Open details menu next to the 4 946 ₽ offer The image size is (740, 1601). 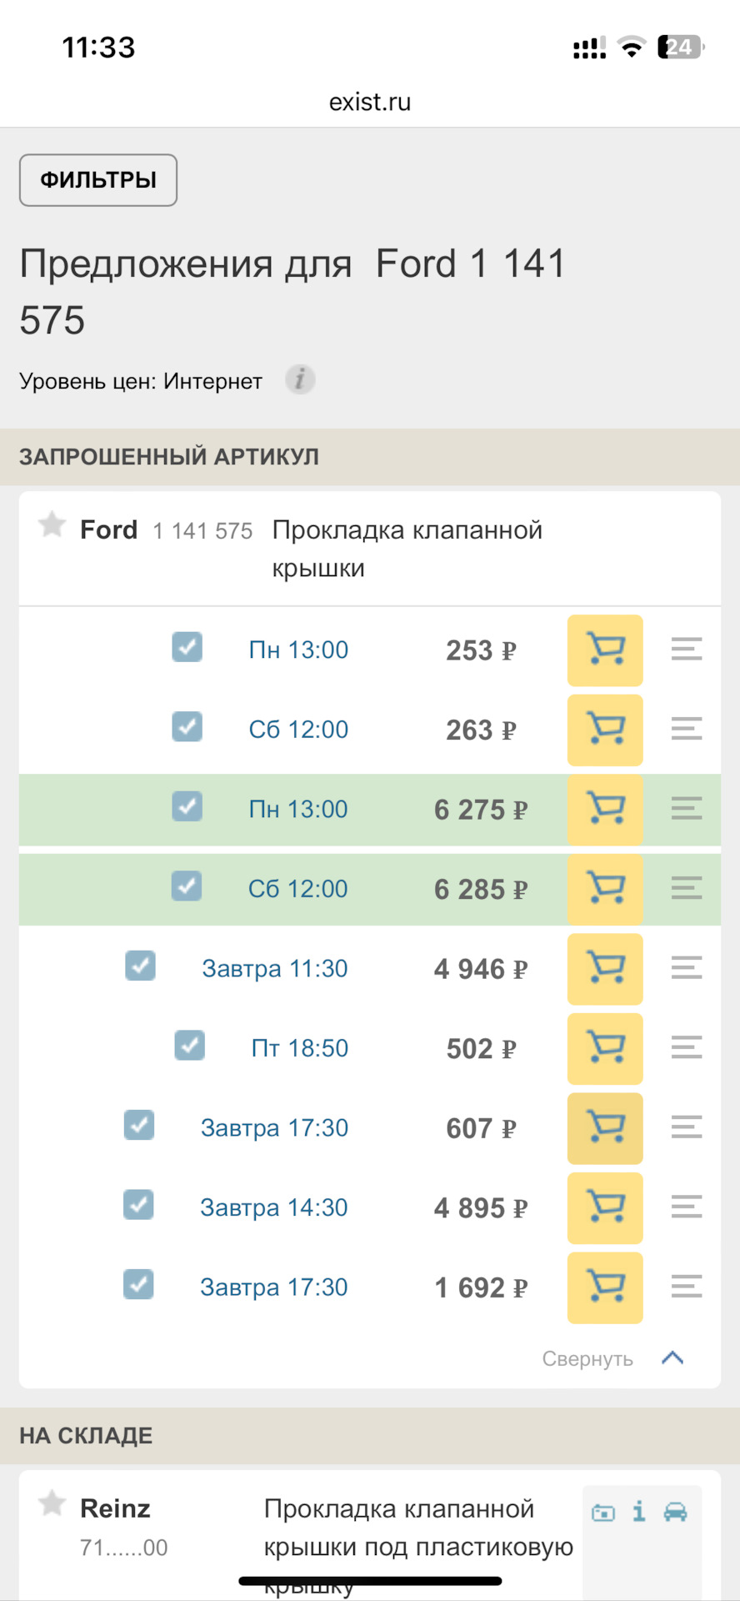686,969
